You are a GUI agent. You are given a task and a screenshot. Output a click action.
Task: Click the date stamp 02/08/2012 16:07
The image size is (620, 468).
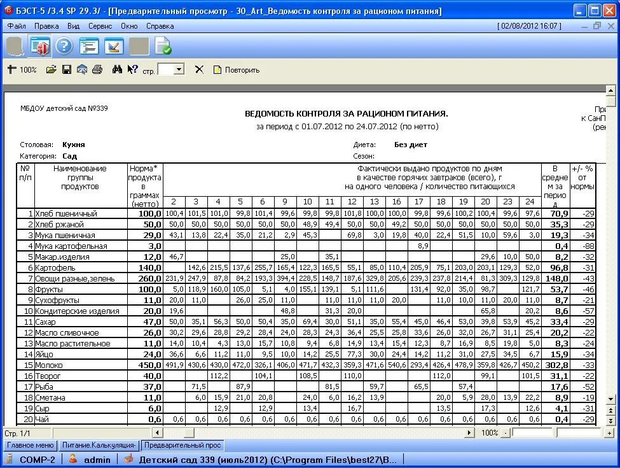(529, 26)
